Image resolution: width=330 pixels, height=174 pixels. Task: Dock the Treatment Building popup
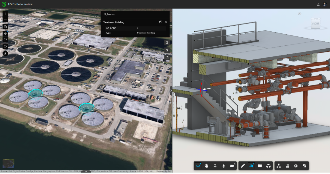coord(161,22)
